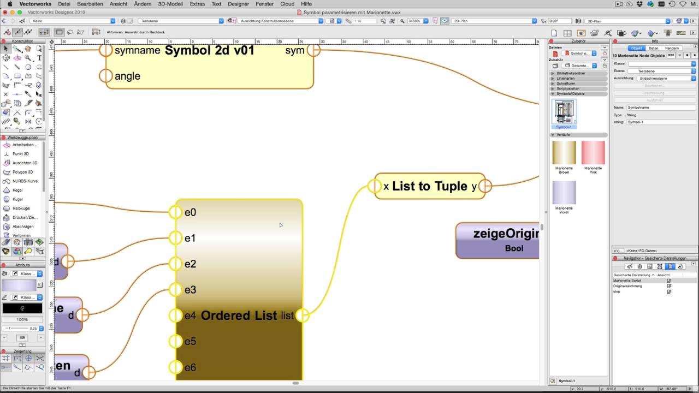This screenshot has height=393, width=699.
Task: Open the Extras menu
Action: [x=197, y=4]
